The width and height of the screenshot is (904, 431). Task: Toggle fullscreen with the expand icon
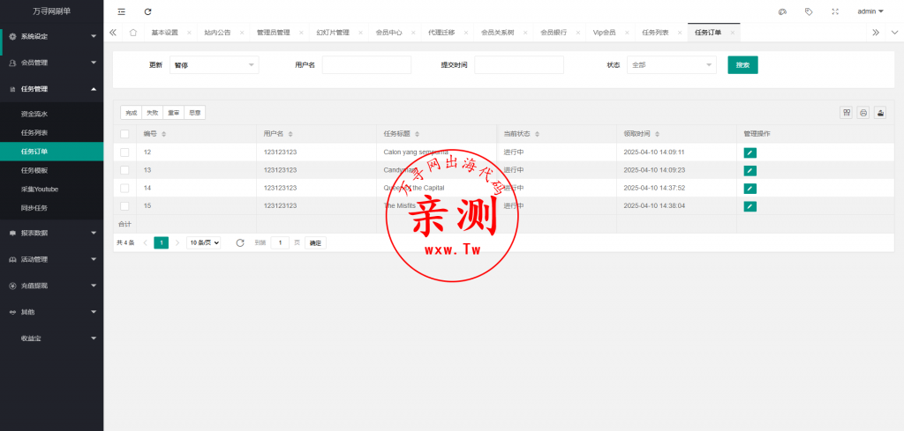(x=835, y=11)
